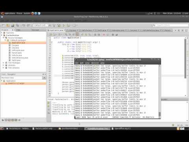This screenshot has height=142, width=189.
Task: Collapse the FactoriesUse project node
Action: point(2,35)
